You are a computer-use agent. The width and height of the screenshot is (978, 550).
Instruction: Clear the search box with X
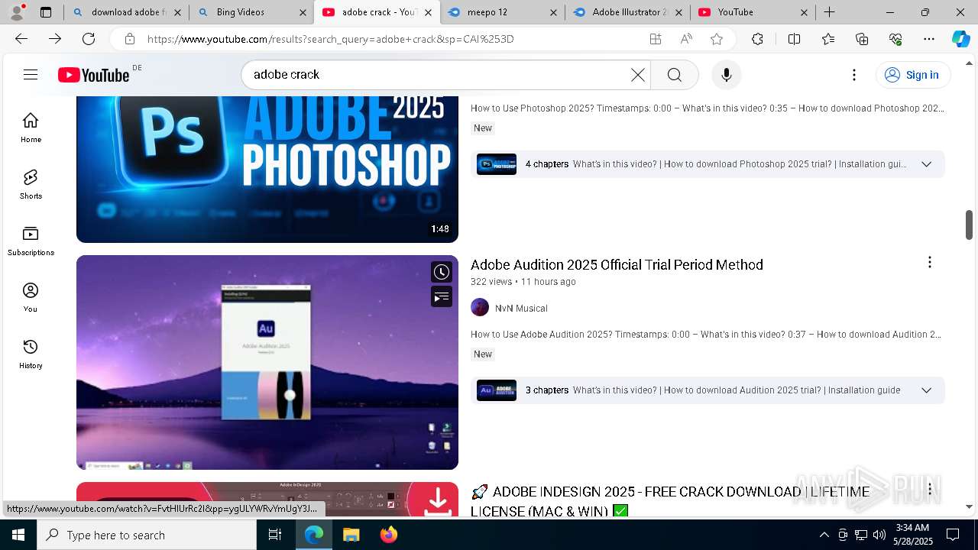tap(637, 75)
